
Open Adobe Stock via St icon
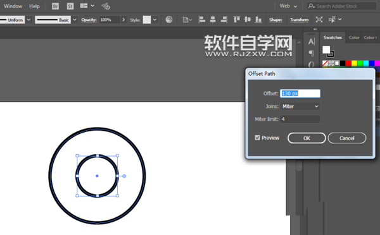pyautogui.click(x=70, y=6)
